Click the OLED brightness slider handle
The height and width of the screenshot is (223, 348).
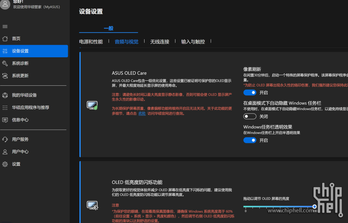point(315,207)
